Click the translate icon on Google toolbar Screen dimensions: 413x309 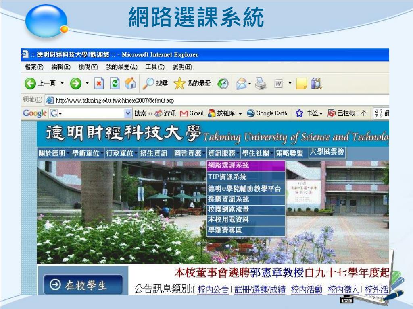point(379,113)
